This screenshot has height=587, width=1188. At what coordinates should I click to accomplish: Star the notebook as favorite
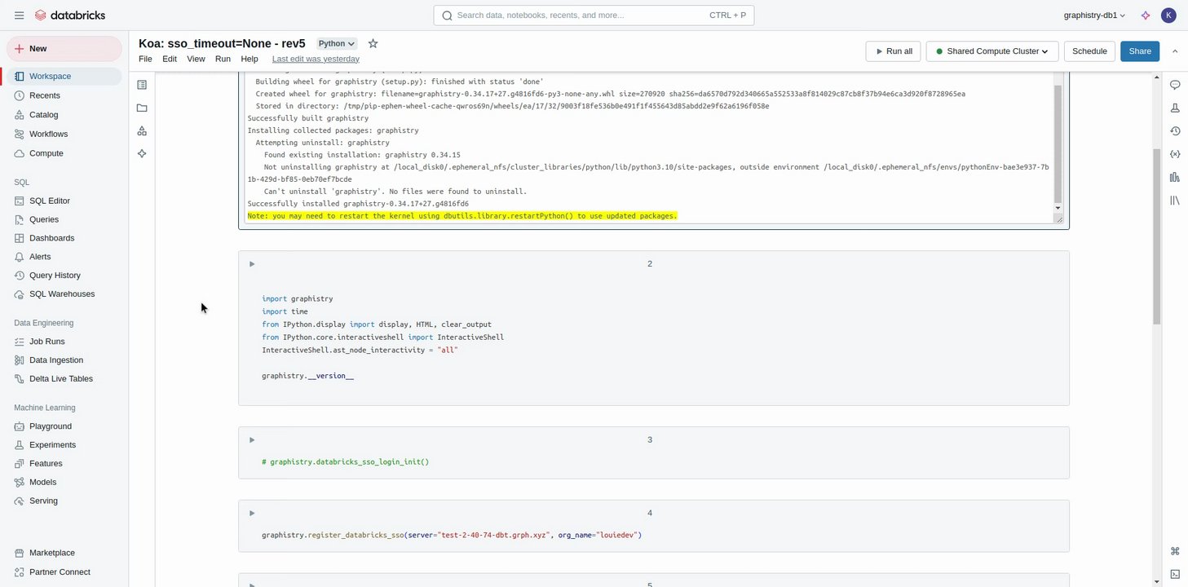coord(373,43)
